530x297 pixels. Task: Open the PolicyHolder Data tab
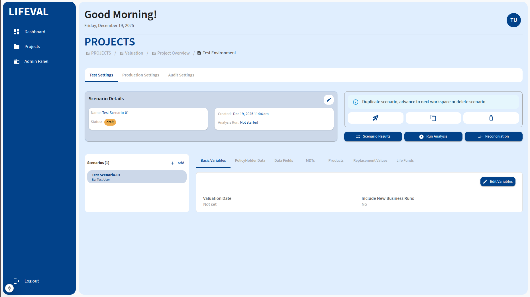pyautogui.click(x=250, y=161)
